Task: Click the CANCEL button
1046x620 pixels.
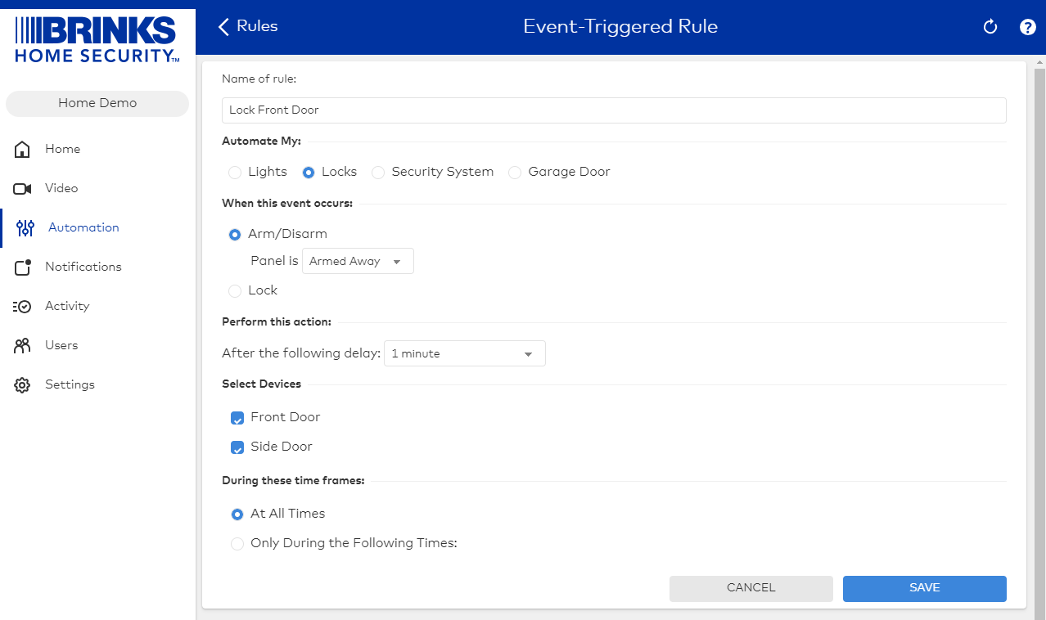Action: [751, 588]
